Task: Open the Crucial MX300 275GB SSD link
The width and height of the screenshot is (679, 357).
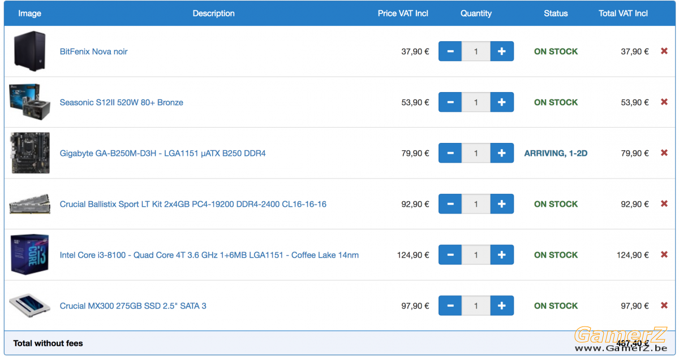Action: [133, 306]
